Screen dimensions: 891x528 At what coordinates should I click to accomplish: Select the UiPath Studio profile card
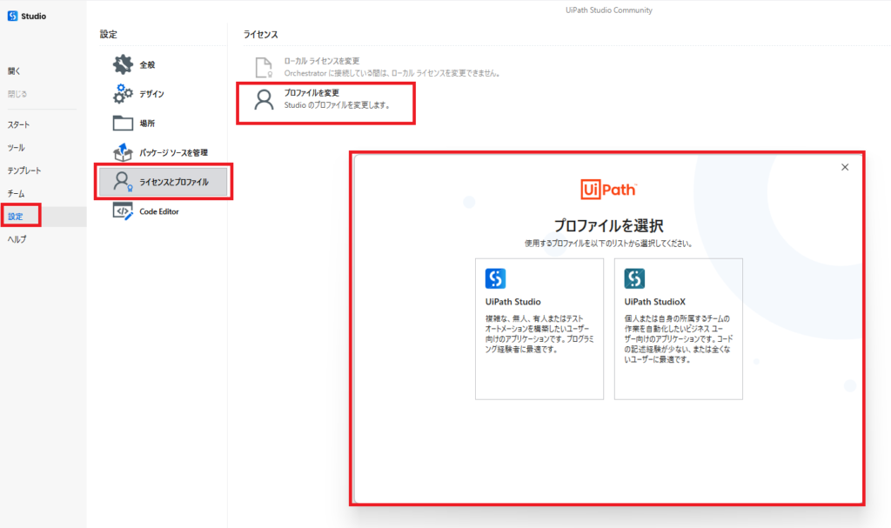539,329
